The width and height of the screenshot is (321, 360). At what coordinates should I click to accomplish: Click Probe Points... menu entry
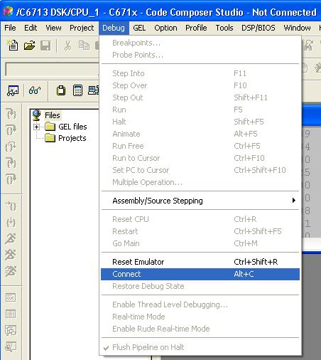[x=200, y=55]
